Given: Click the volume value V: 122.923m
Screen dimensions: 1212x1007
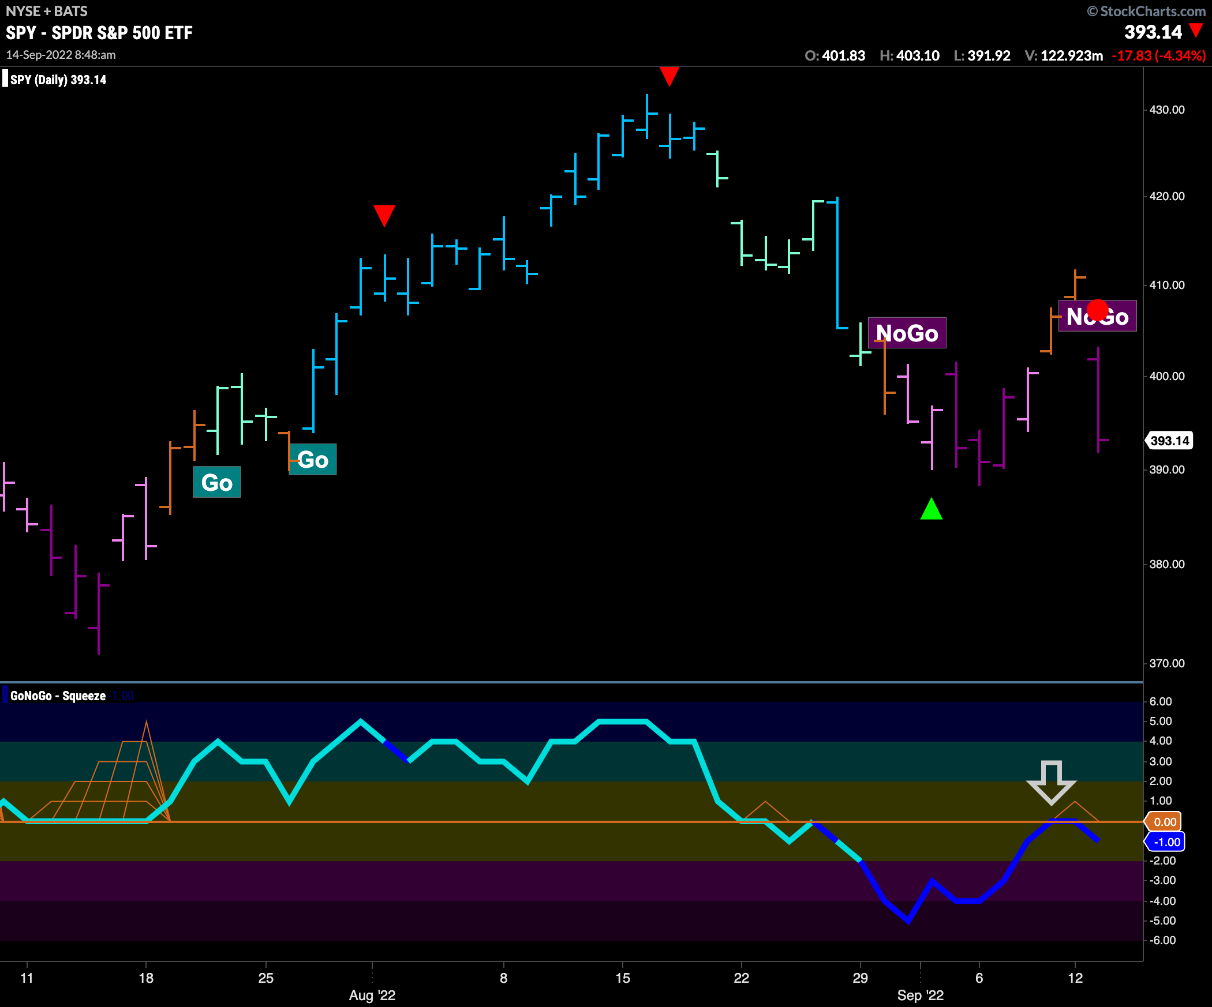Looking at the screenshot, I should point(1064,55).
